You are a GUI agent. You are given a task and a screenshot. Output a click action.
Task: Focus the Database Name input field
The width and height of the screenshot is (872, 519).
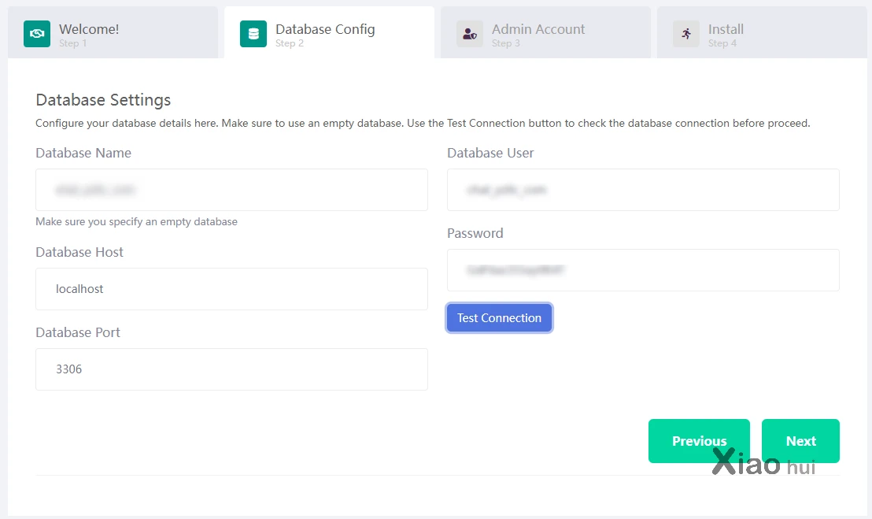coord(231,190)
